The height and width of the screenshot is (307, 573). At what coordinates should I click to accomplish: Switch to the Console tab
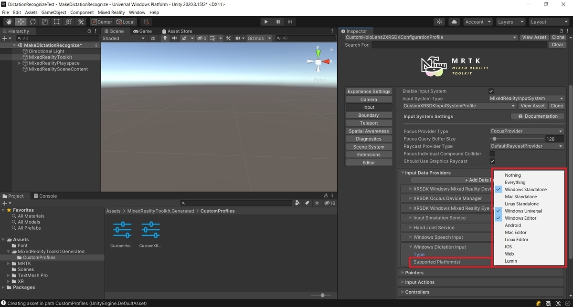[x=44, y=196]
